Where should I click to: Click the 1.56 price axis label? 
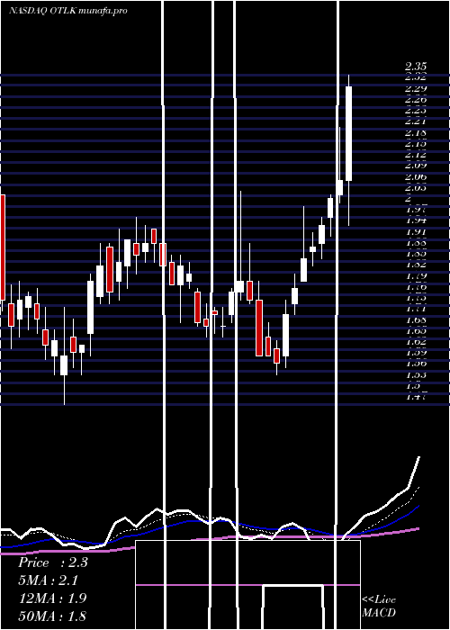(x=416, y=364)
